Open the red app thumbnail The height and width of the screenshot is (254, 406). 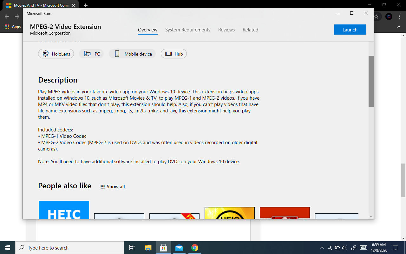tap(285, 213)
